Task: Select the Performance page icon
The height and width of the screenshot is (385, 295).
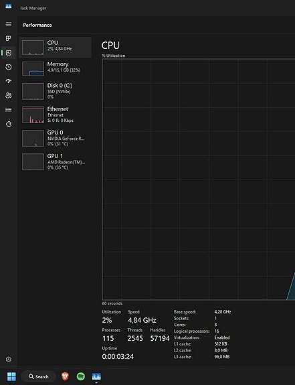Action: 9,53
